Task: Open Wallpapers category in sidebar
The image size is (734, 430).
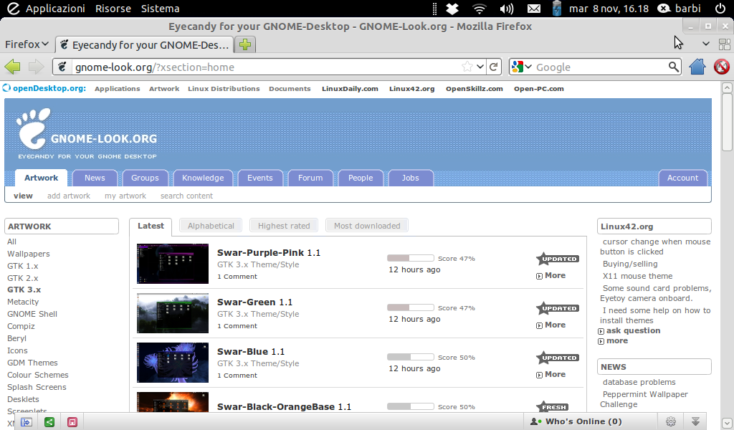Action: (28, 254)
